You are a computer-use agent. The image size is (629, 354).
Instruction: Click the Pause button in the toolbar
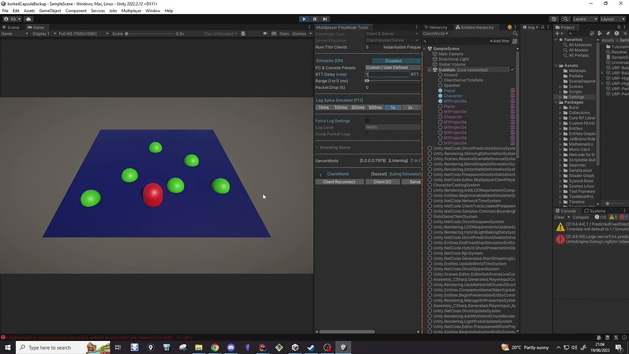(314, 18)
